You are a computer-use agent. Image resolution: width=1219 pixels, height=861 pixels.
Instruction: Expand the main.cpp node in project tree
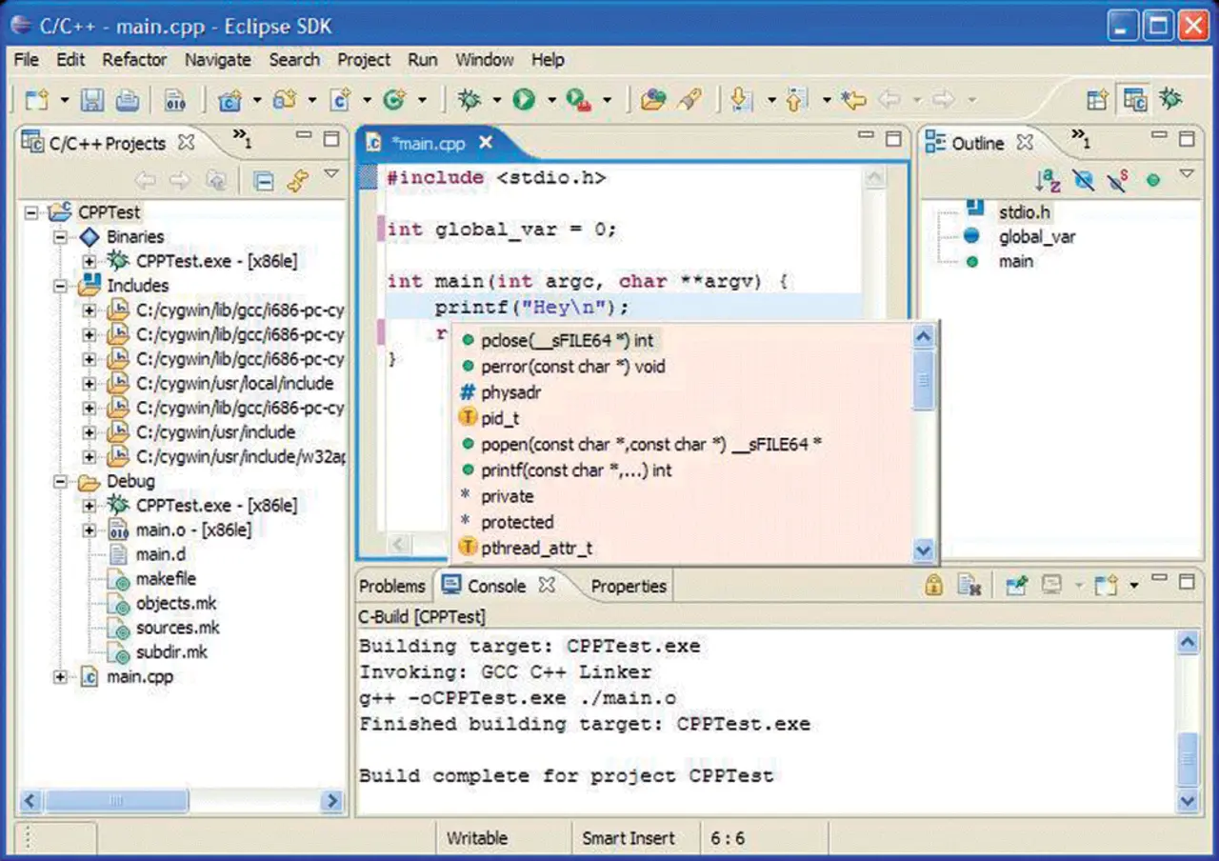[61, 677]
